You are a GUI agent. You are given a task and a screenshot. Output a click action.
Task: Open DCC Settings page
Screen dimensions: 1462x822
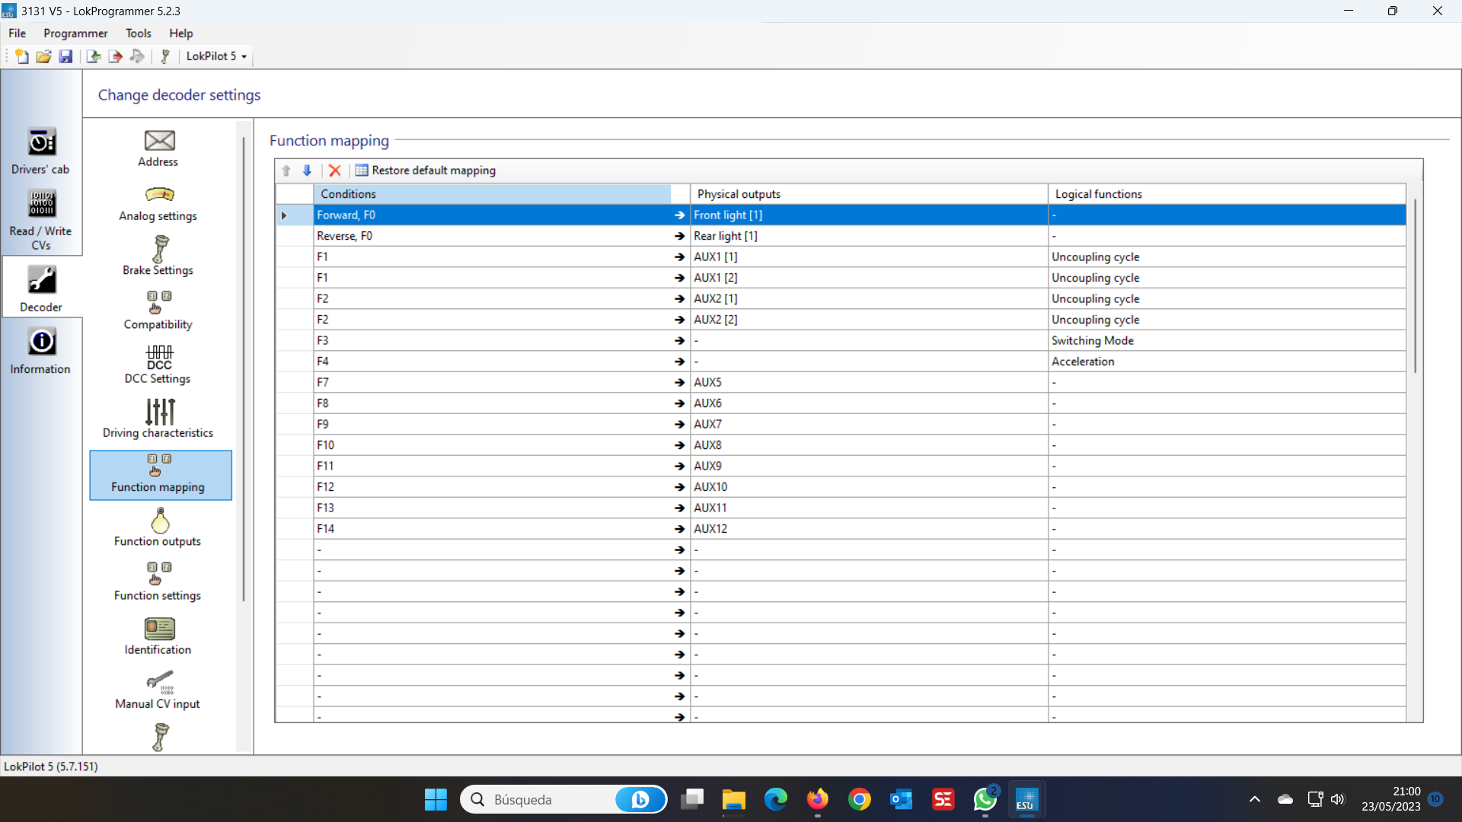point(158,365)
